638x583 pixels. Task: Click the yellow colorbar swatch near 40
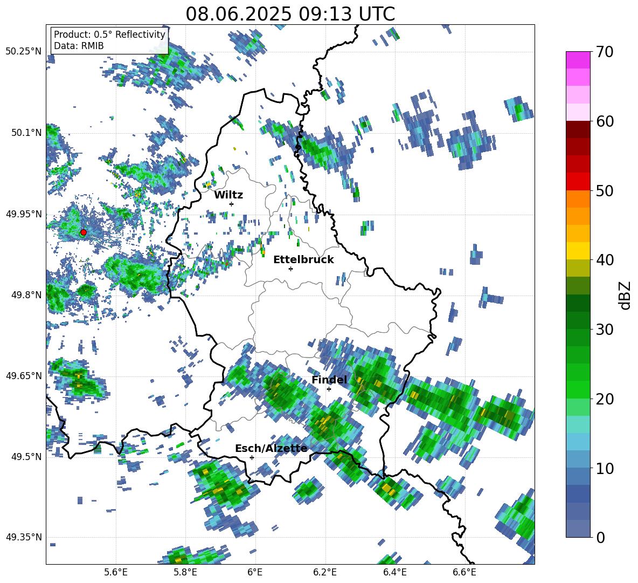coord(578,251)
